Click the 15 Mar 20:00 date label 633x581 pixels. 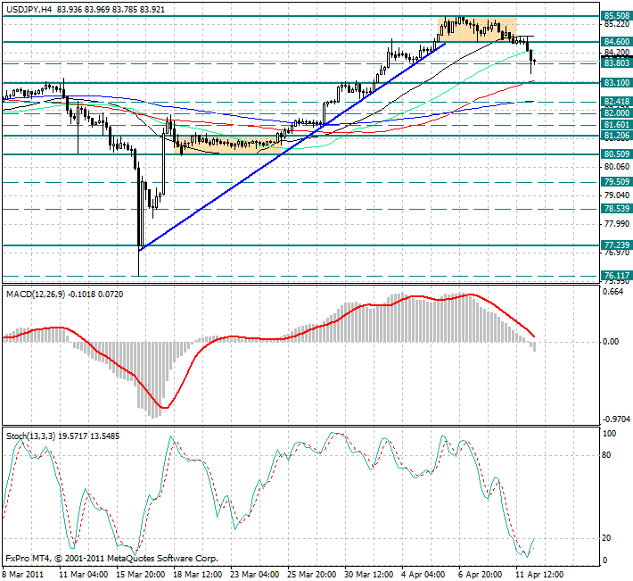click(x=138, y=573)
